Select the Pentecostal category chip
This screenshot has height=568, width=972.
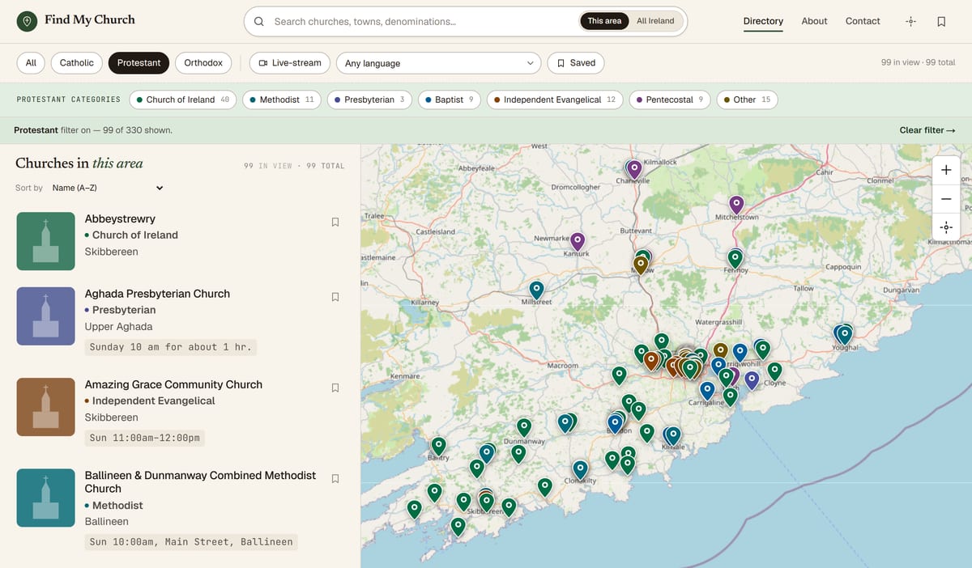tap(670, 100)
